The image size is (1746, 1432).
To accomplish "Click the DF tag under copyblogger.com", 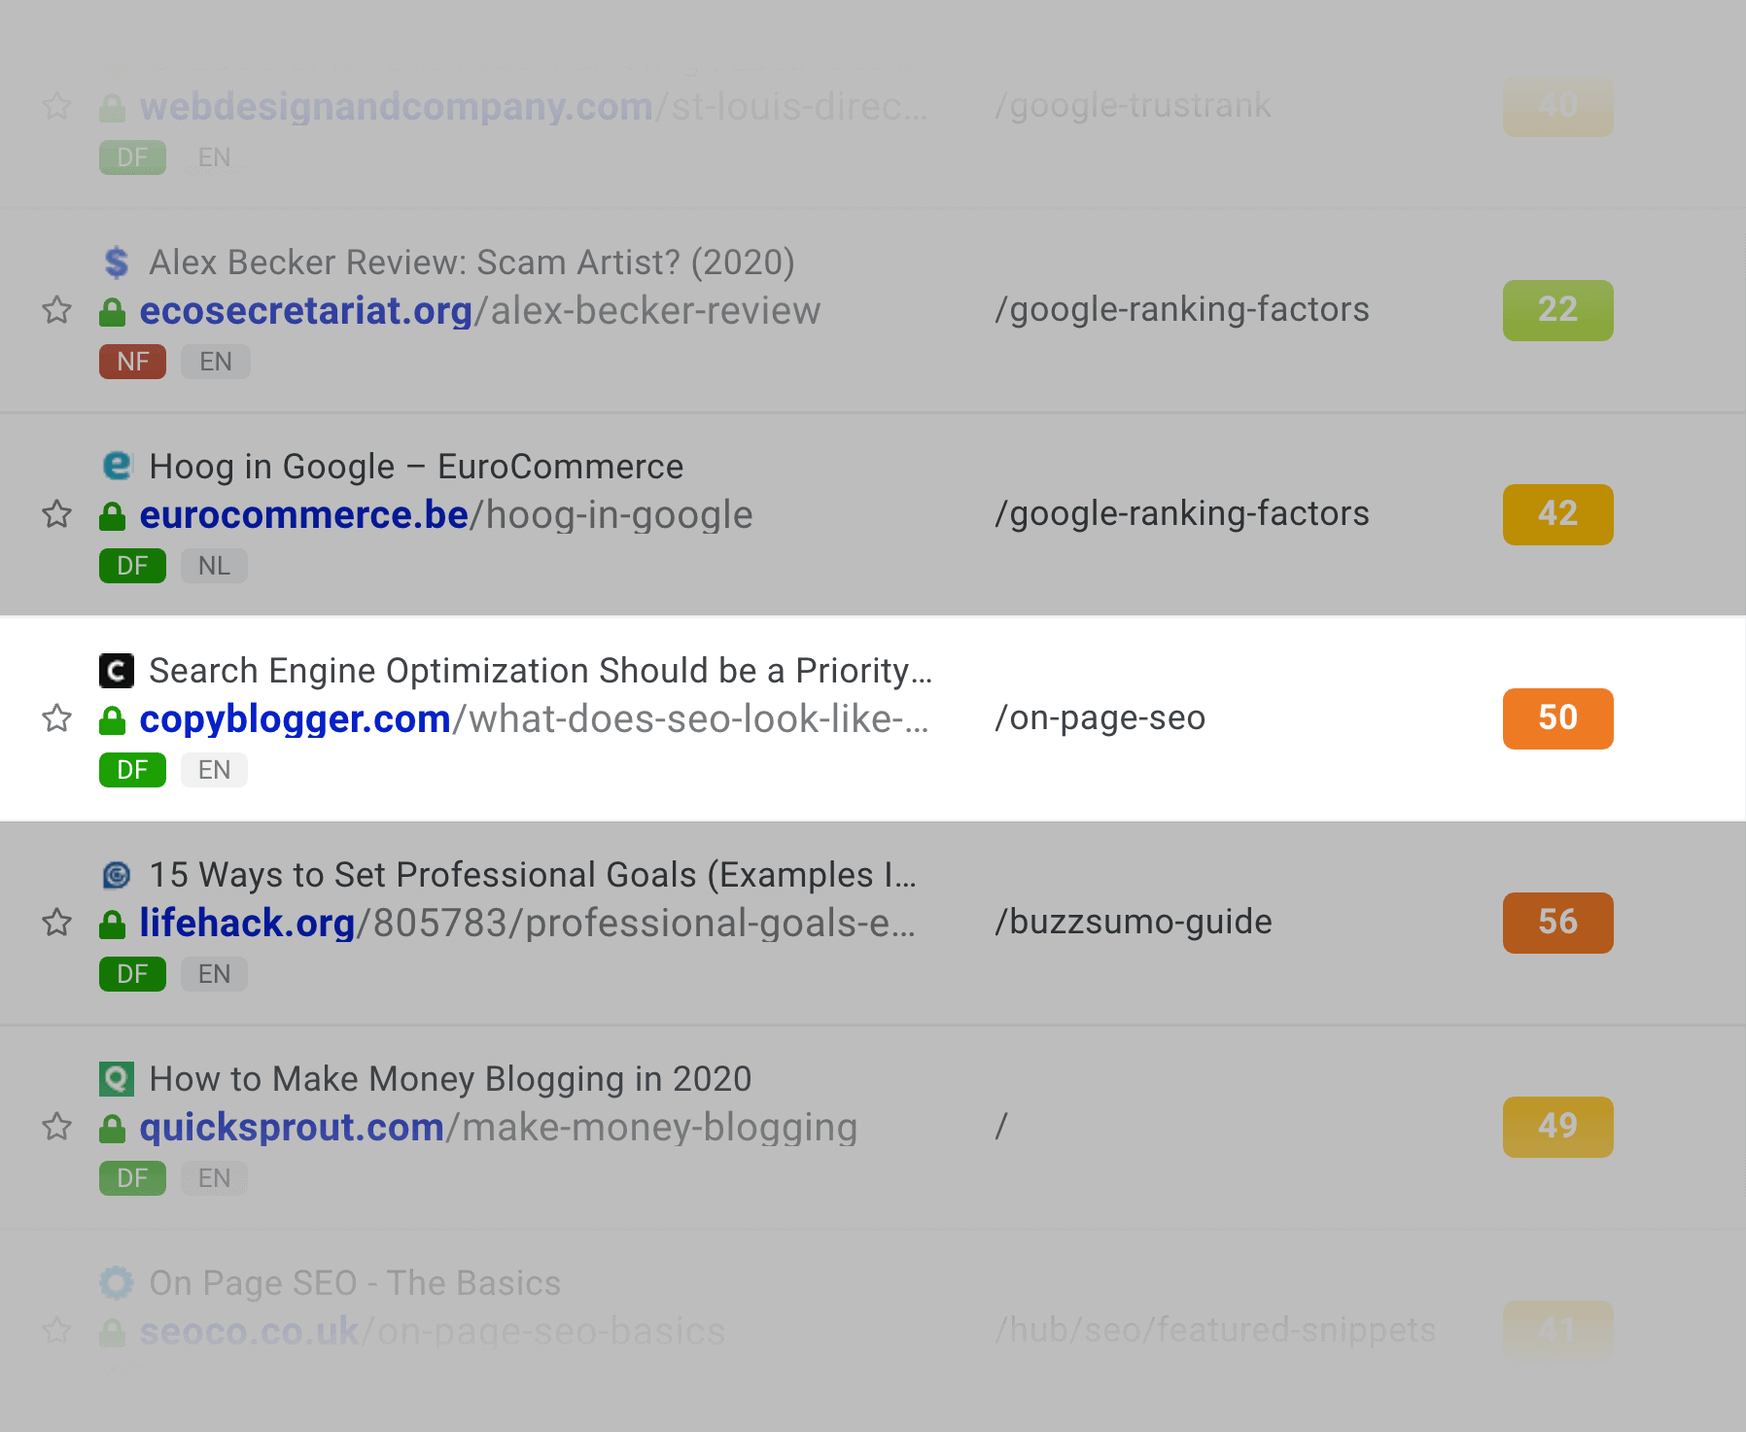I will pyautogui.click(x=132, y=770).
